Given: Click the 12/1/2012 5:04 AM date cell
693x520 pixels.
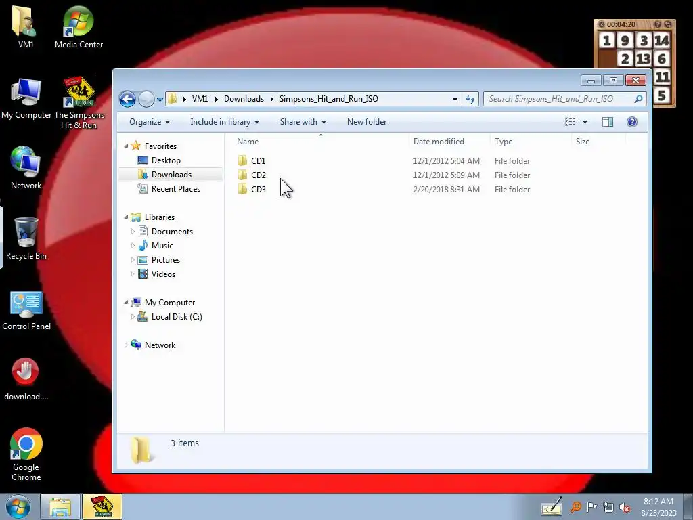Looking at the screenshot, I should (x=447, y=161).
